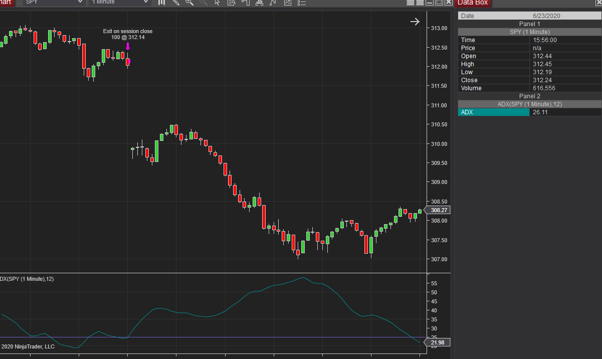Click the High value 312.45
Image resolution: width=602 pixels, height=359 pixels.
point(542,64)
